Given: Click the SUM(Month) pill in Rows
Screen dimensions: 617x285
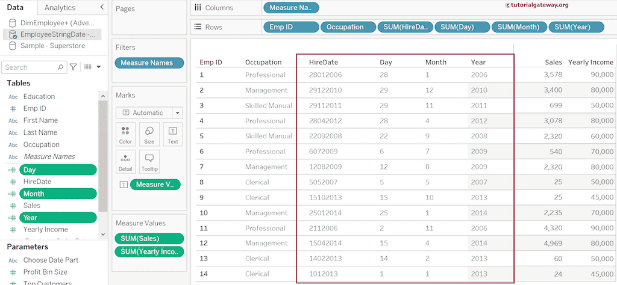Looking at the screenshot, I should (x=519, y=27).
